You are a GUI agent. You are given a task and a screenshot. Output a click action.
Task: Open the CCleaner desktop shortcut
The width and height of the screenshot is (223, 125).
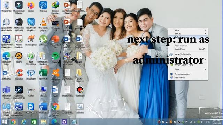tap(19, 74)
